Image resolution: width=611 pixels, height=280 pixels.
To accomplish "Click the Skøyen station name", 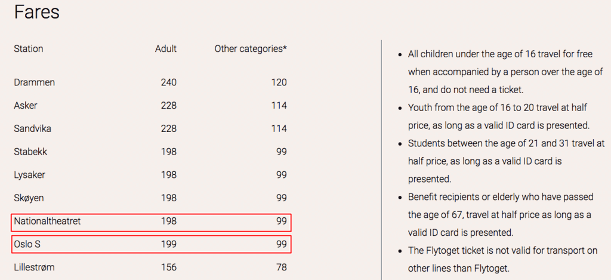I will point(29,198).
